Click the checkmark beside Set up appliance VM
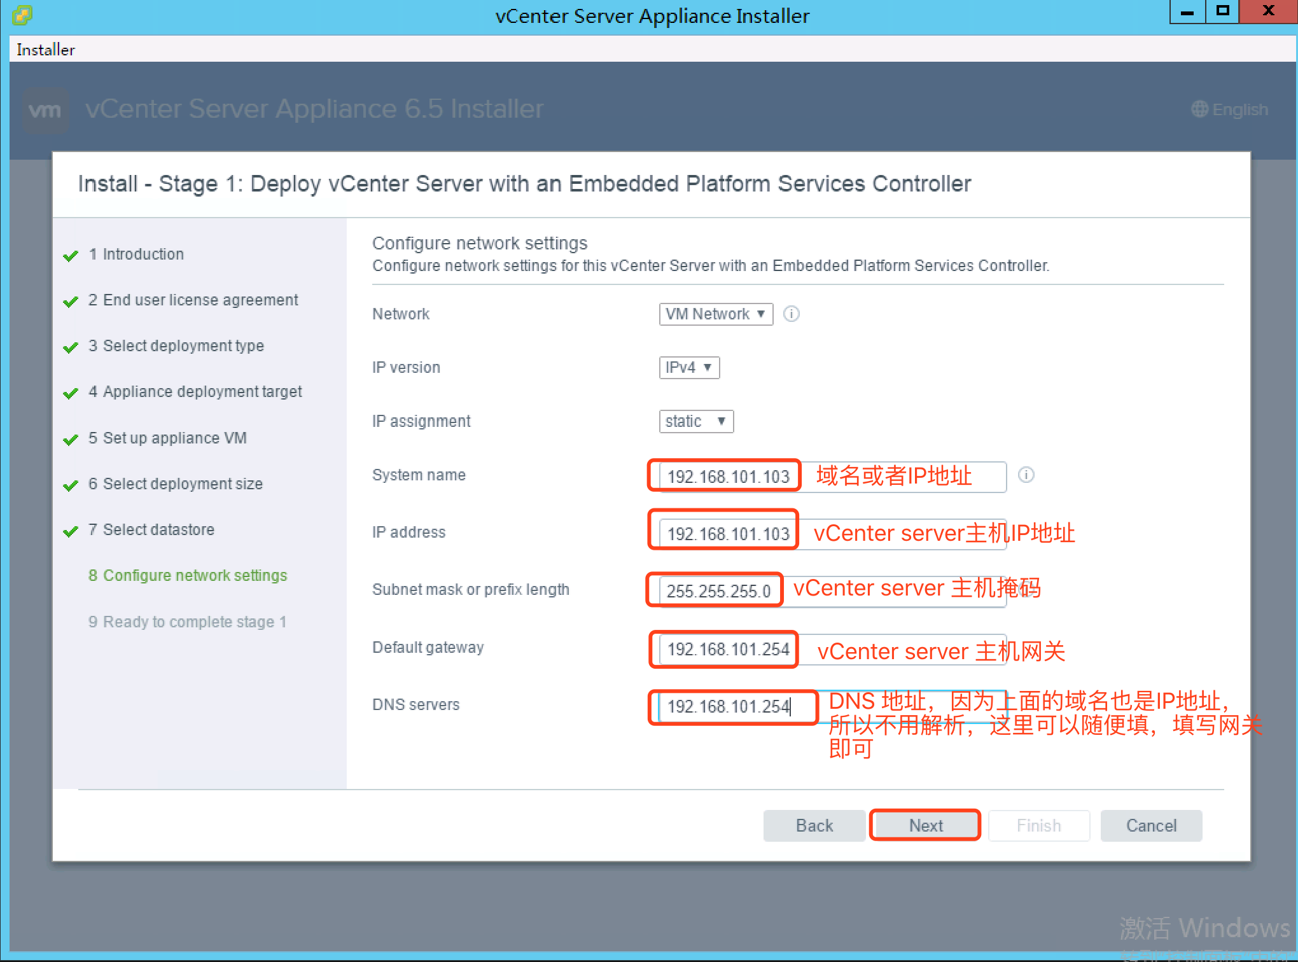The image size is (1298, 962). [x=71, y=440]
